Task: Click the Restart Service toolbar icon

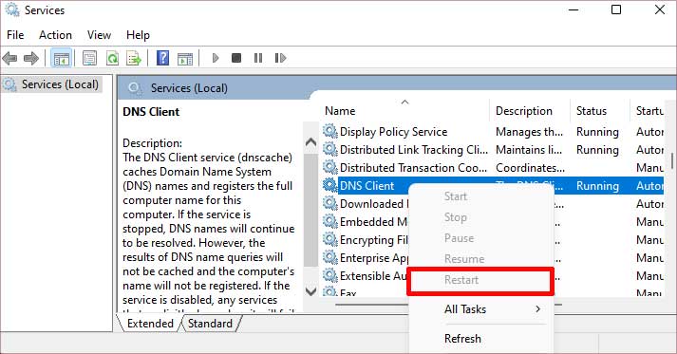Action: (280, 58)
